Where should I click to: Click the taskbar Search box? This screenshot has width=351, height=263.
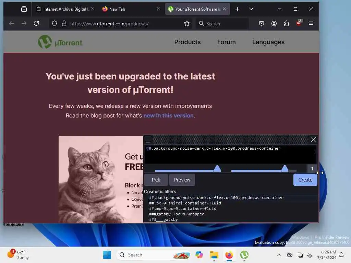(154, 255)
